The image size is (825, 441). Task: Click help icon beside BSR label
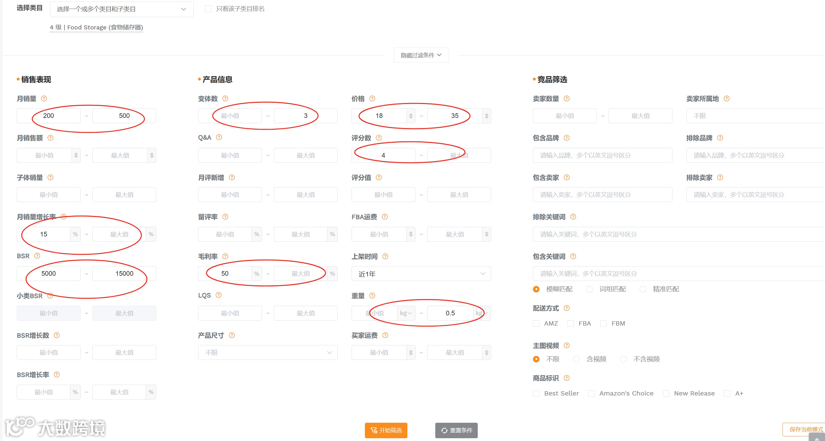(x=37, y=256)
